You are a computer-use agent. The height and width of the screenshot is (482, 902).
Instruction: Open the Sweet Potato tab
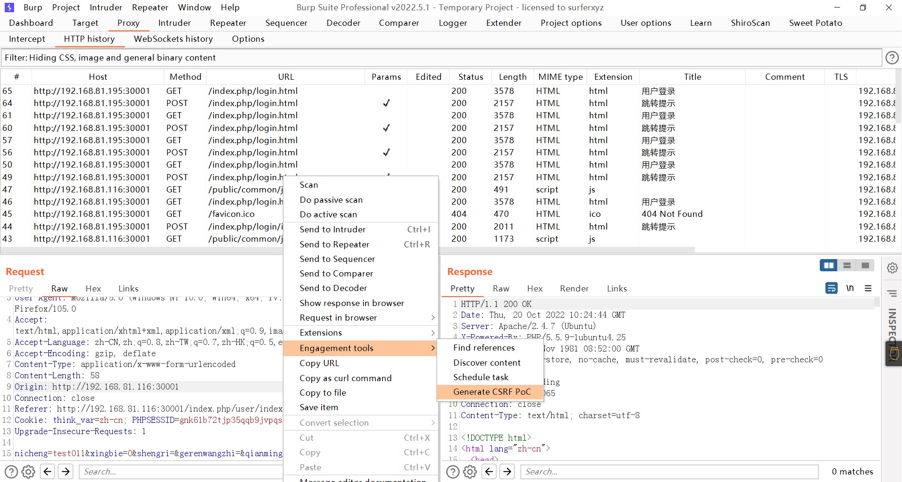click(816, 23)
